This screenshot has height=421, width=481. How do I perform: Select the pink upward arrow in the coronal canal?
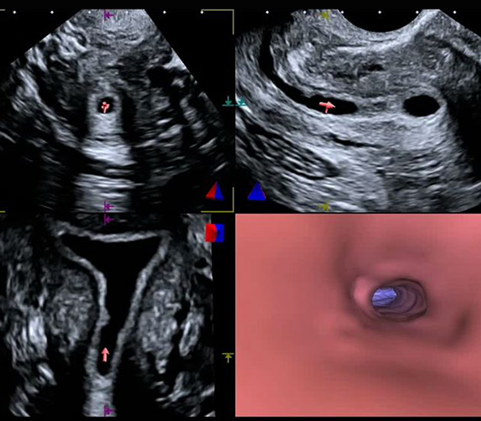[x=105, y=355]
